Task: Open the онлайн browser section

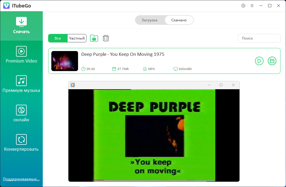Action: (x=21, y=114)
